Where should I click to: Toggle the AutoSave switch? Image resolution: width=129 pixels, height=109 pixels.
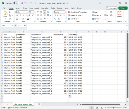16,3
